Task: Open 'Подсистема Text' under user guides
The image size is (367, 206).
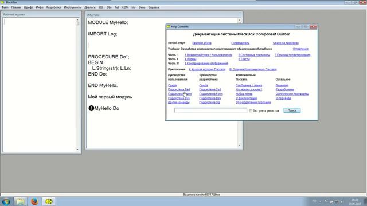Action: click(x=179, y=89)
